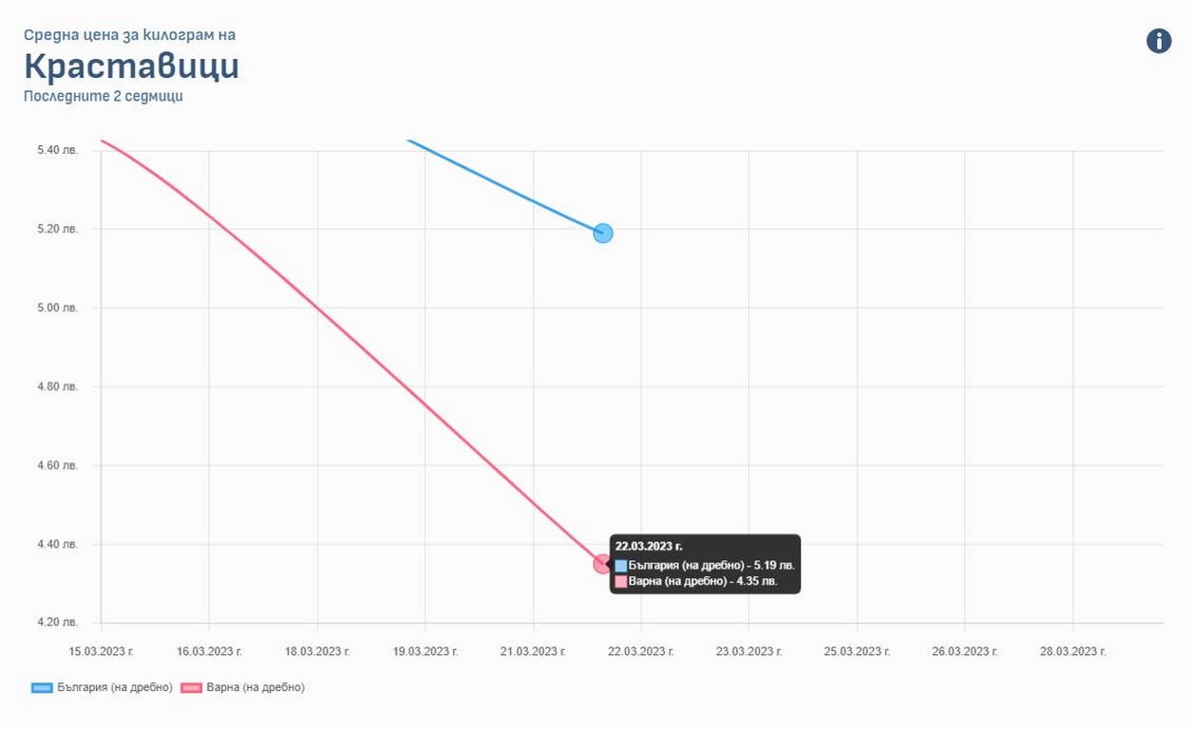This screenshot has width=1193, height=729.
Task: Click the blue България legend color box
Action: pyautogui.click(x=42, y=687)
